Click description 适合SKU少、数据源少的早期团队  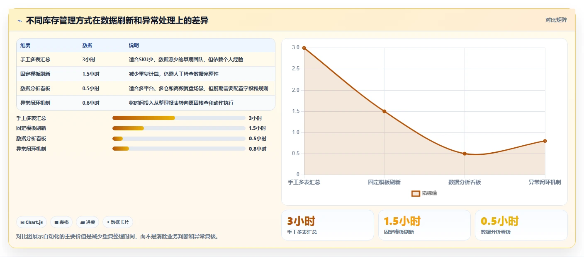[x=186, y=60]
